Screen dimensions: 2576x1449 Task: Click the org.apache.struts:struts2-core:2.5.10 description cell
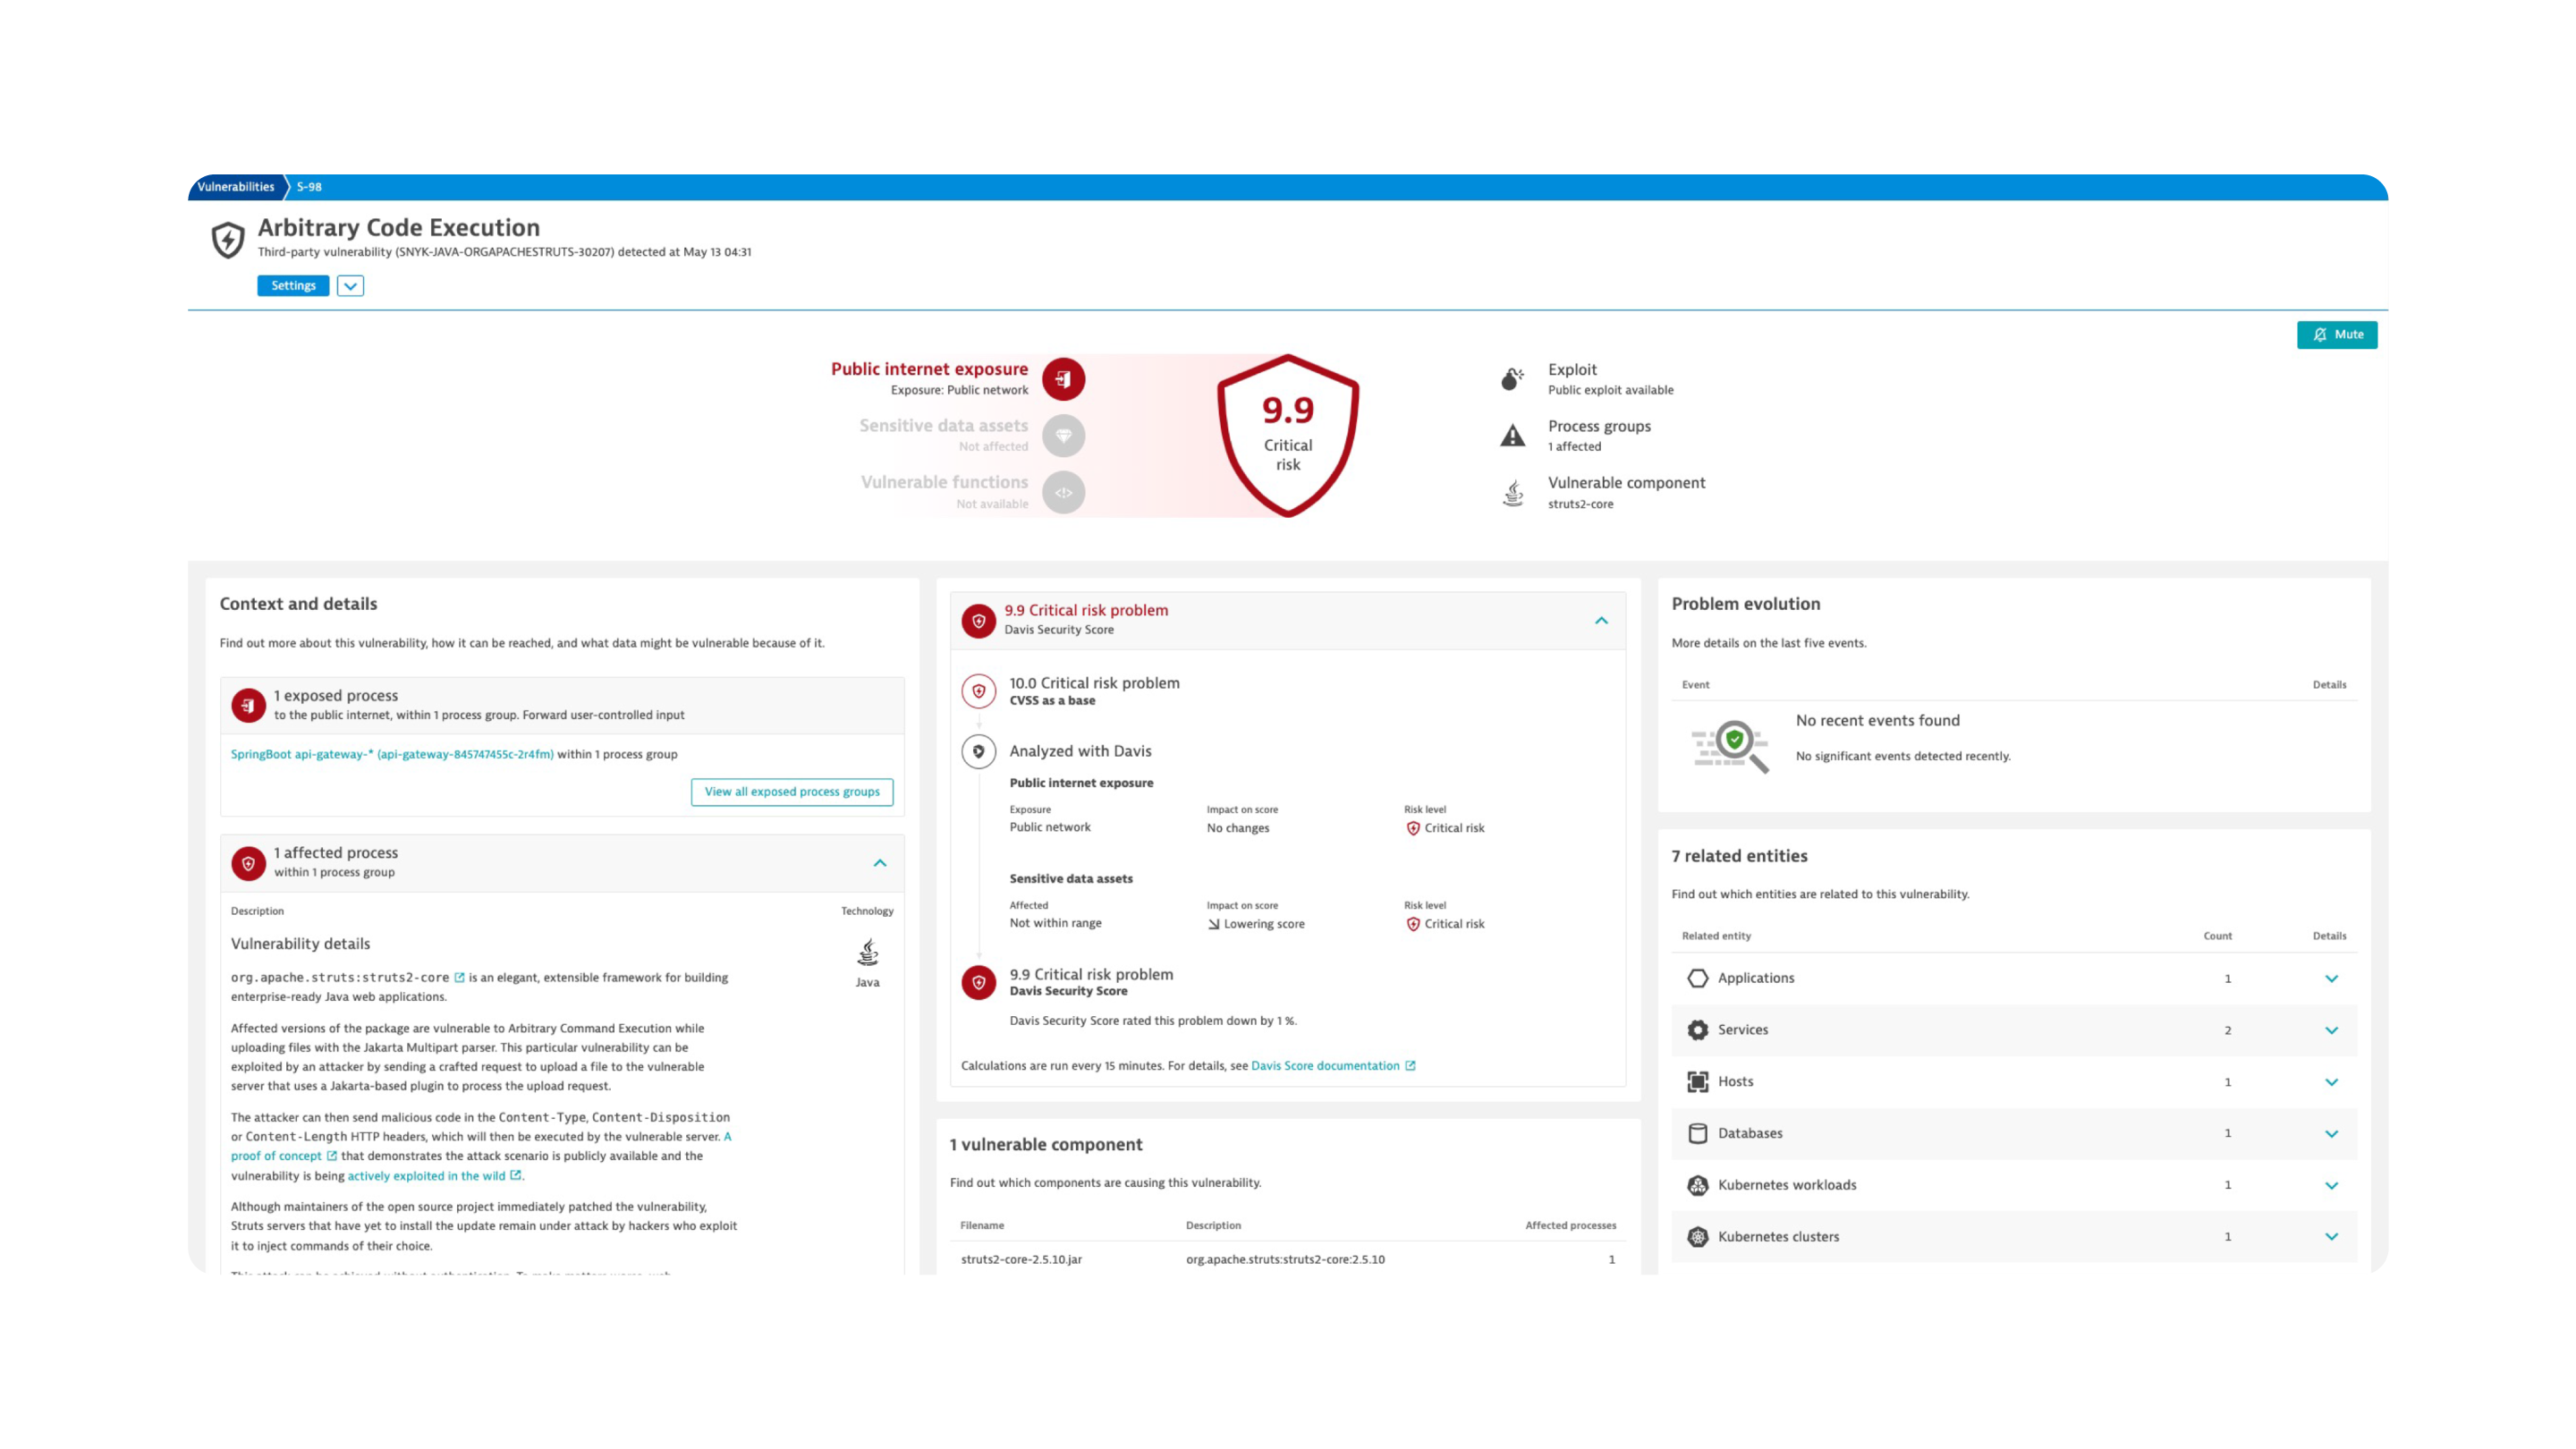coord(1285,1260)
